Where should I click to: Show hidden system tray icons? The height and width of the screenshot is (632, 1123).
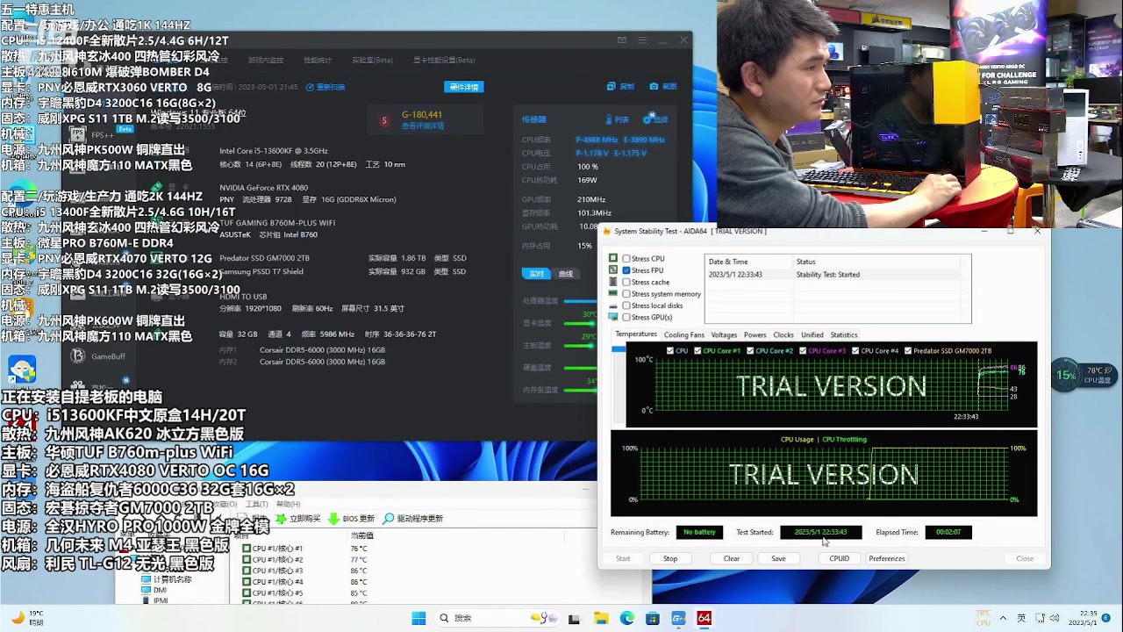pos(1003,618)
